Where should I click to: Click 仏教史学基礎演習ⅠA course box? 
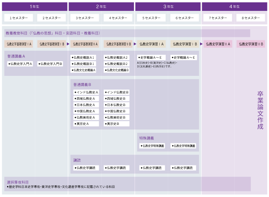point(18,44)
